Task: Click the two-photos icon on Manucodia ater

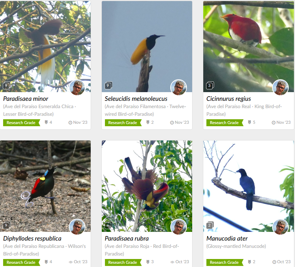Action: pyautogui.click(x=210, y=225)
